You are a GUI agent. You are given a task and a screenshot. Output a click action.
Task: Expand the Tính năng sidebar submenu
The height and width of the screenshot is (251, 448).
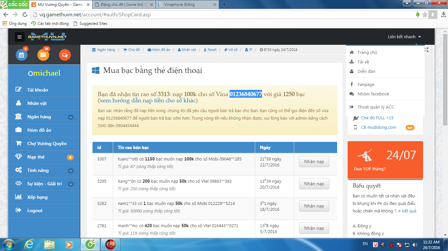pos(71,171)
